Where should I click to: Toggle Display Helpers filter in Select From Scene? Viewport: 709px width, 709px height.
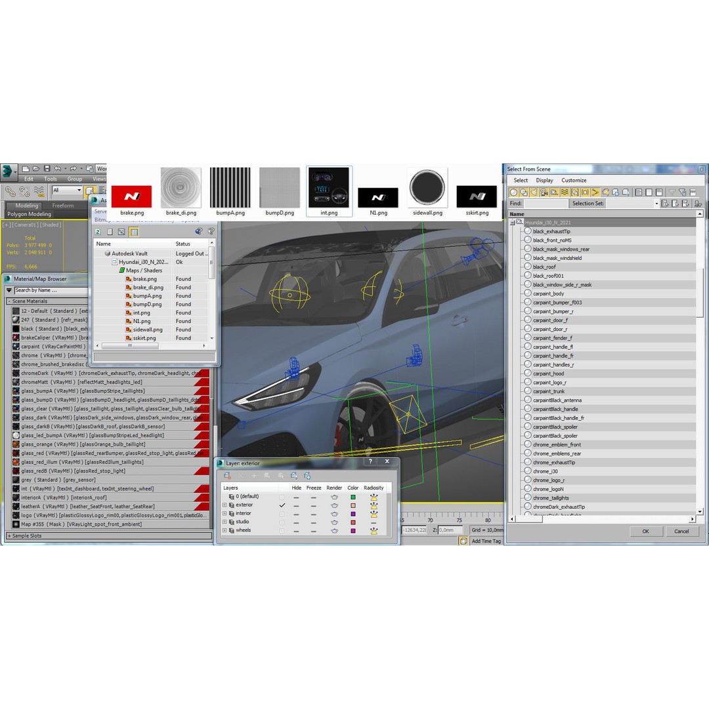click(554, 192)
